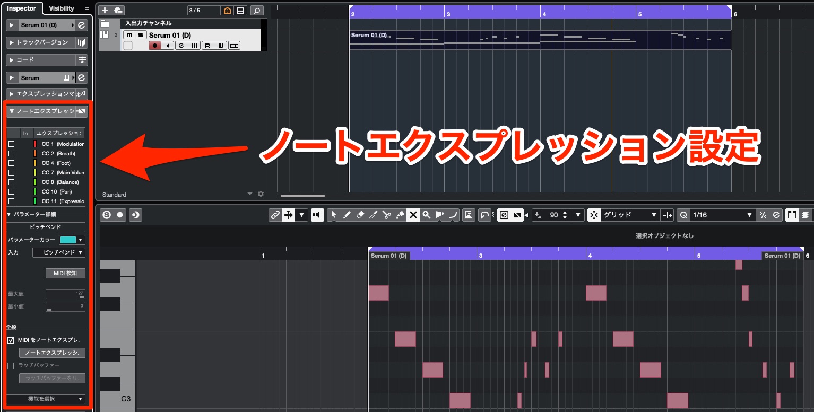This screenshot has width=814, height=412.
Task: Click the ノートエクスプレッション button under 全般
Action: coord(52,353)
